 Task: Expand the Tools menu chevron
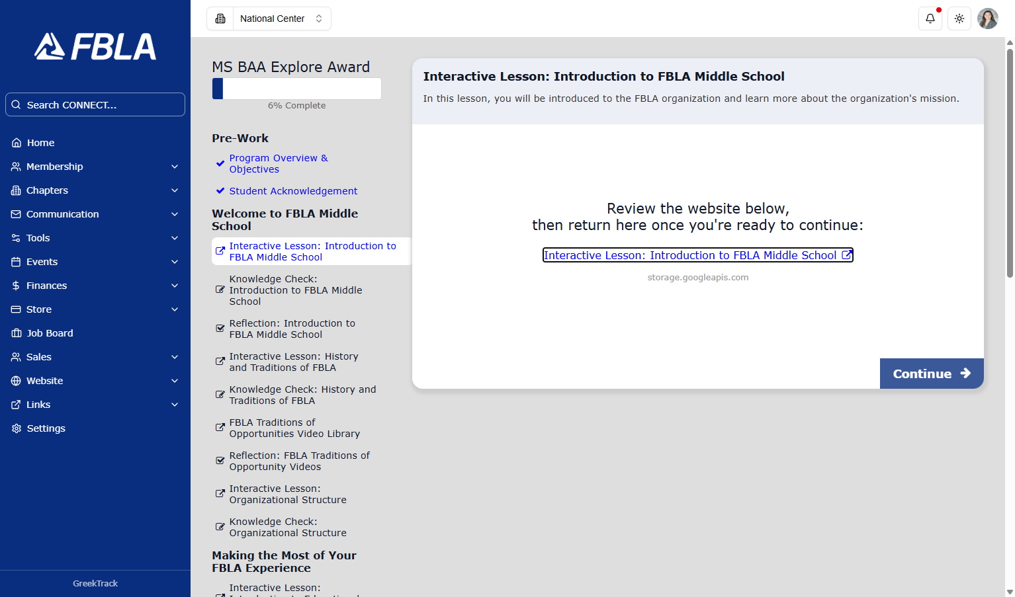(x=175, y=238)
